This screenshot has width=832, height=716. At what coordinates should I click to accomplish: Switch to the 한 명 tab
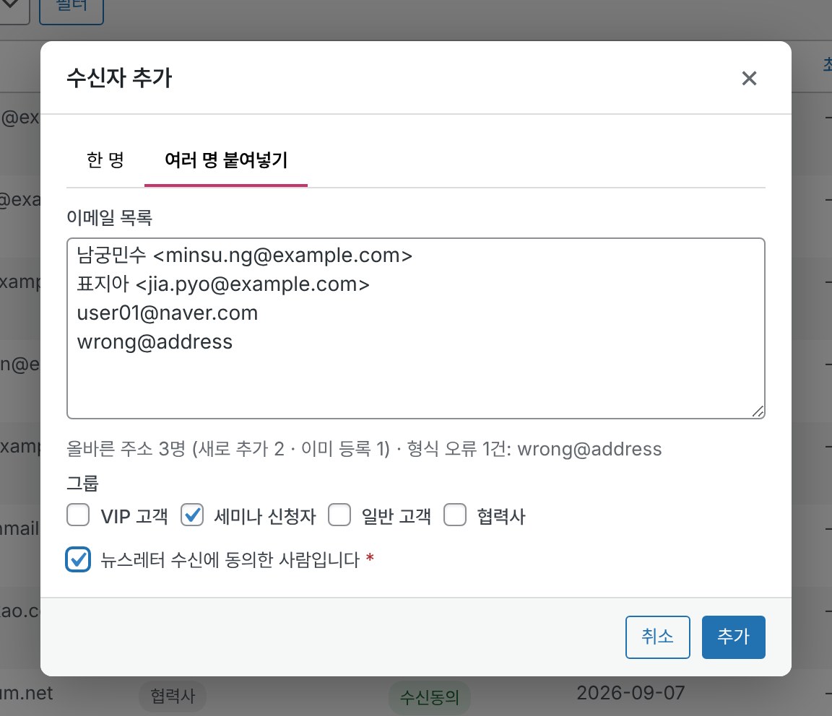click(x=105, y=160)
